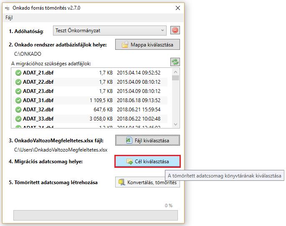
Task: Click the 647,6 KB size value
Action: click(103, 110)
